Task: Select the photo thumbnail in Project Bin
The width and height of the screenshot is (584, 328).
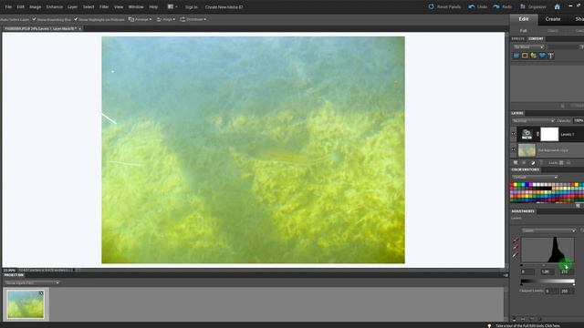Action: point(26,304)
